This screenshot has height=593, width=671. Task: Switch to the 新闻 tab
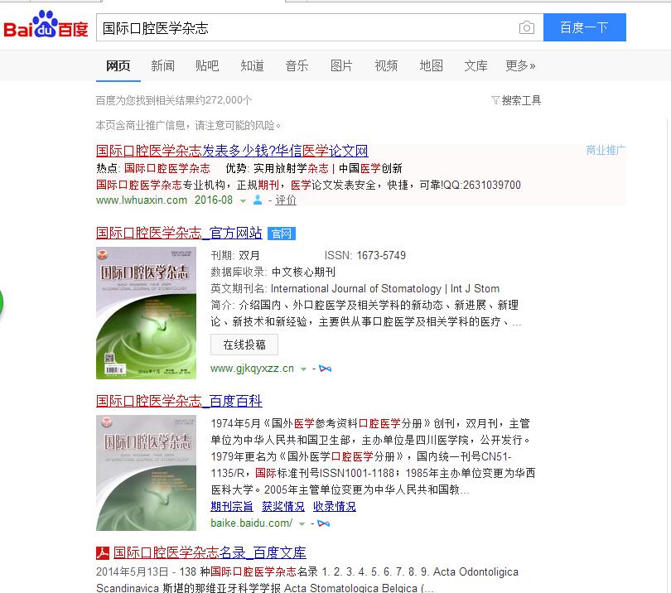(162, 66)
